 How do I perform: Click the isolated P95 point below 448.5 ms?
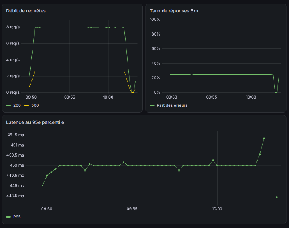click(x=277, y=197)
